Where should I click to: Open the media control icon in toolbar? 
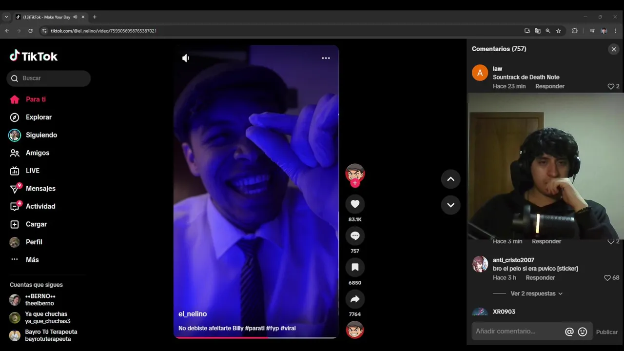(x=592, y=31)
